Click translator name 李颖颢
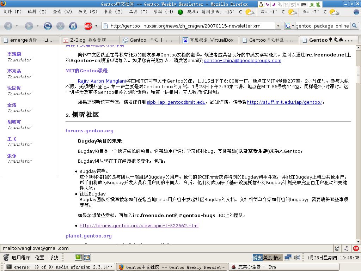Screen dimensions: 361x271 point(14,54)
